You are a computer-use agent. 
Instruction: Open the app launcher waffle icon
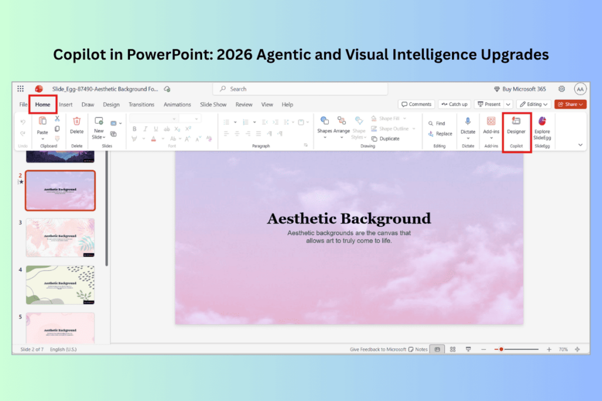click(x=21, y=89)
